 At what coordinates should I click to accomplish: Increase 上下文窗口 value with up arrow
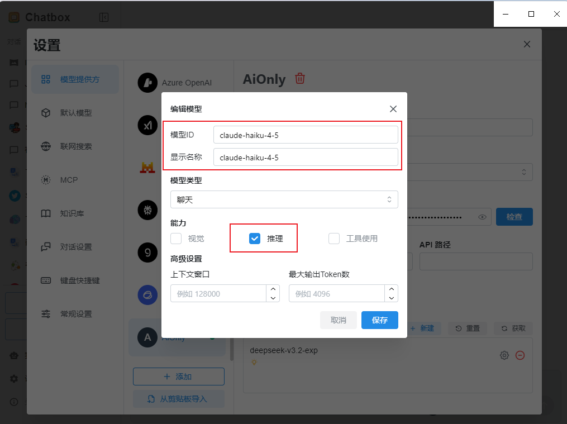pyautogui.click(x=273, y=289)
